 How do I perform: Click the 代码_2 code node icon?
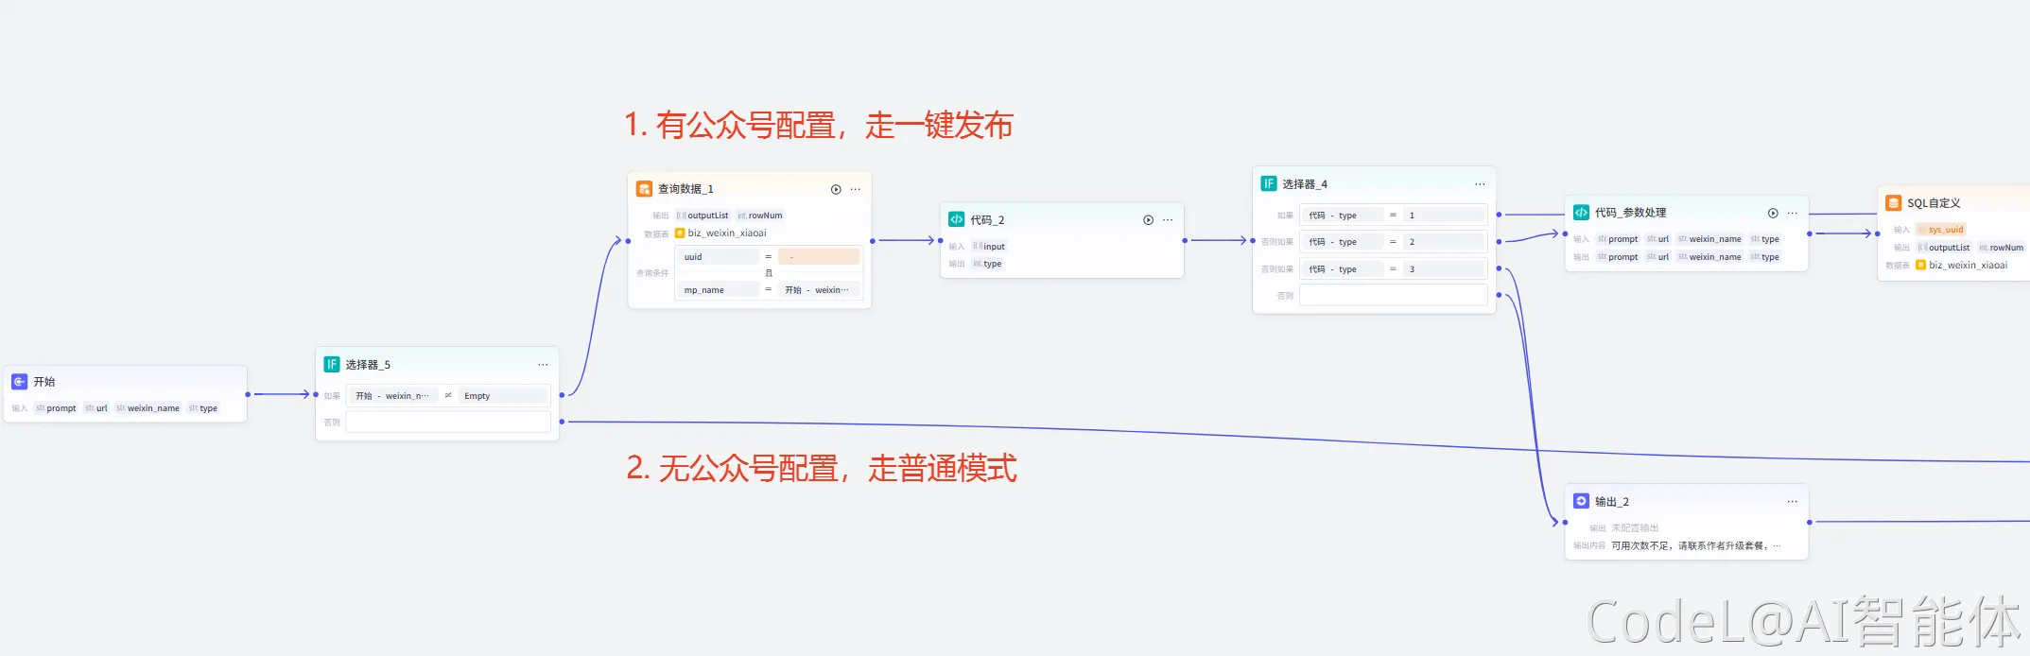coord(956,220)
